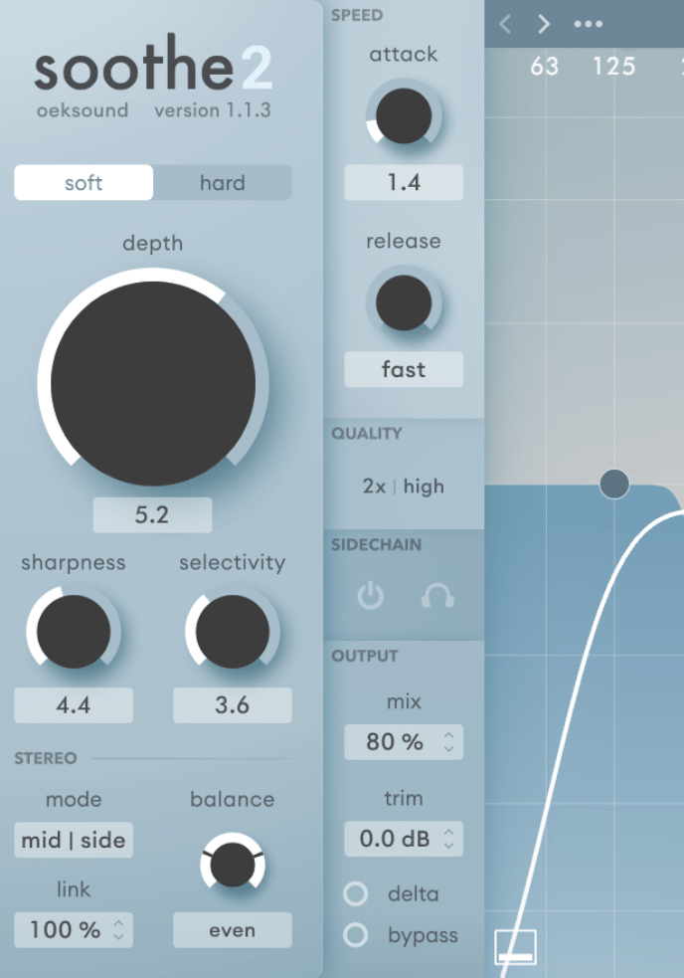Go to previous preset arrow
The height and width of the screenshot is (978, 684).
pyautogui.click(x=505, y=24)
